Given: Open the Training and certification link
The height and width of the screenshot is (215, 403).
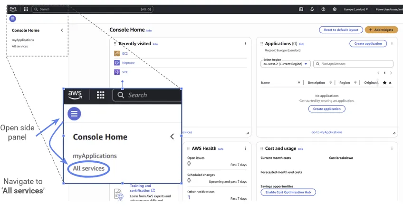Looking at the screenshot, I should click(x=142, y=188).
